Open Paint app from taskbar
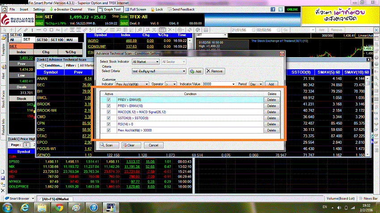The image size is (380, 213). click(x=76, y=208)
